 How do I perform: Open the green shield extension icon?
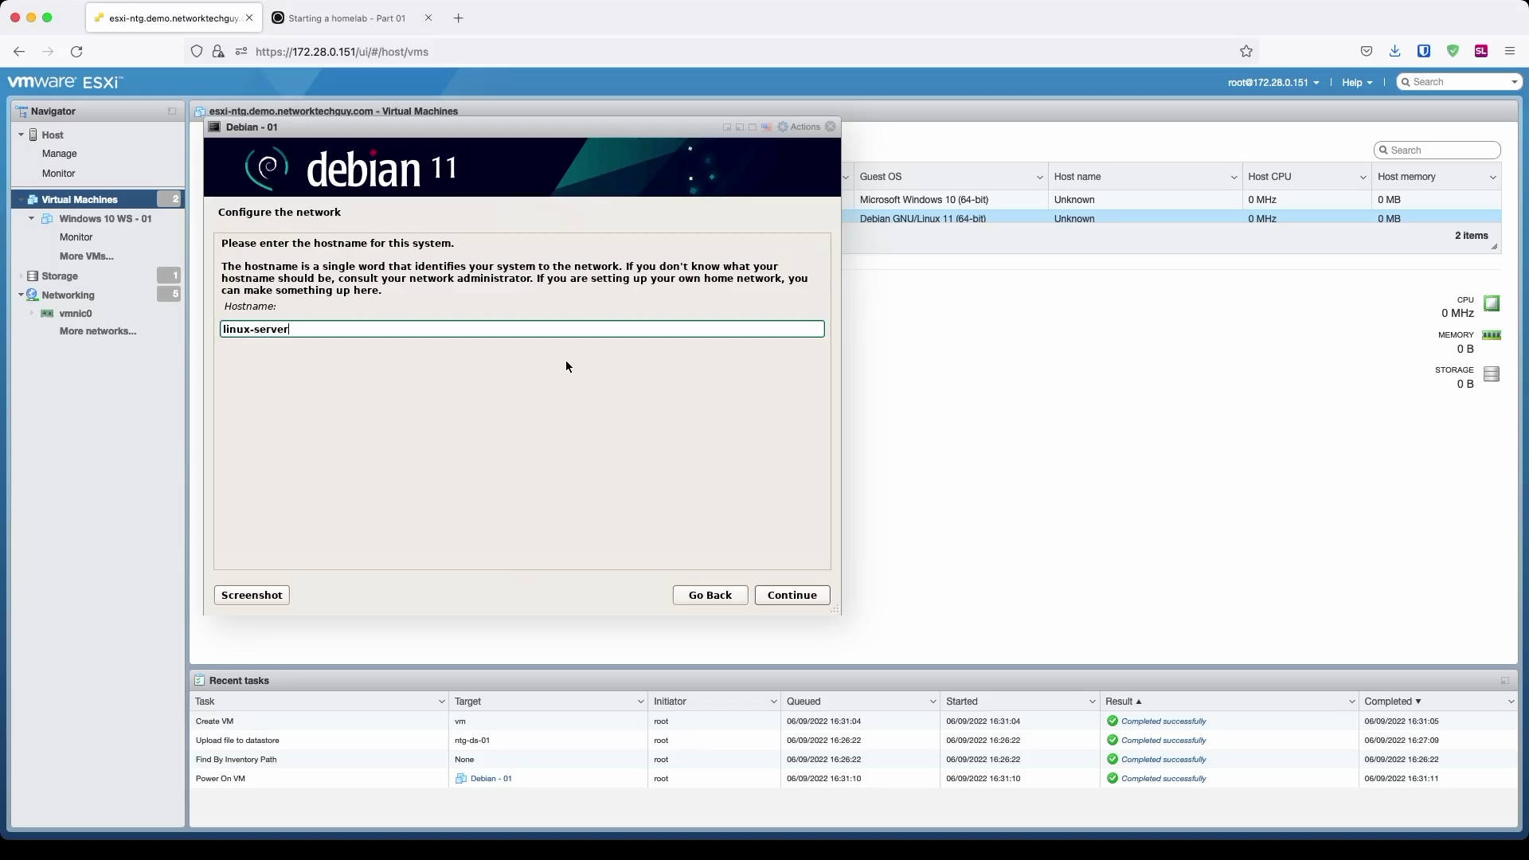pos(1453,52)
